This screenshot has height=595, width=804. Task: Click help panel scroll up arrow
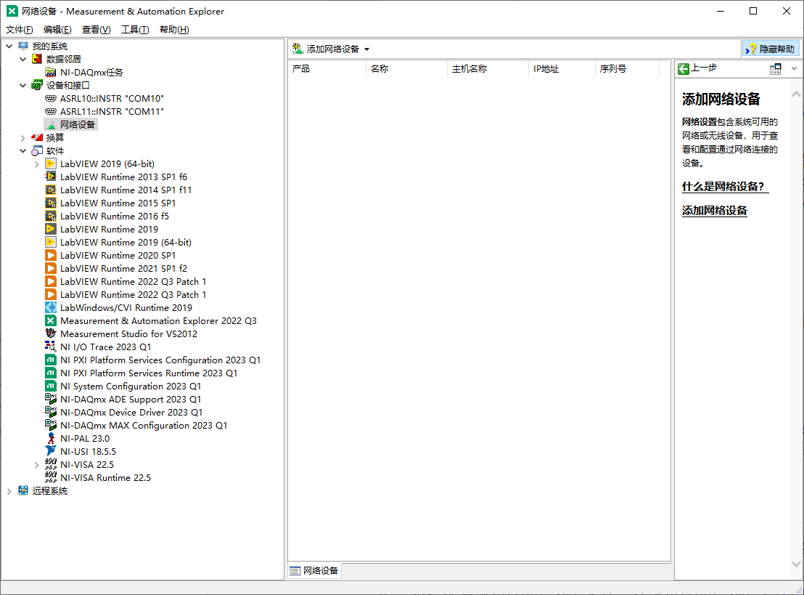coord(796,94)
